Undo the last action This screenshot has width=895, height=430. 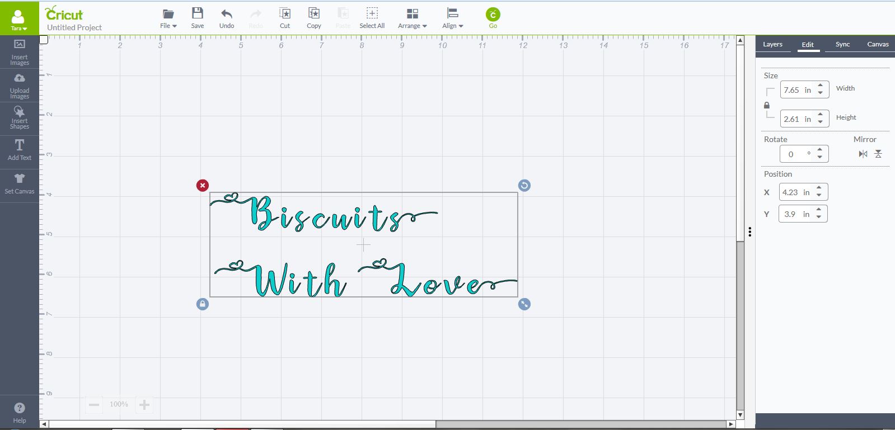(x=227, y=18)
